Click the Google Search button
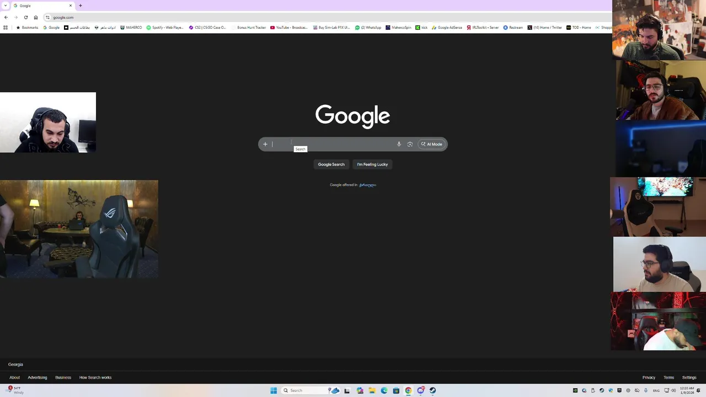This screenshot has width=706, height=397. pyautogui.click(x=331, y=164)
